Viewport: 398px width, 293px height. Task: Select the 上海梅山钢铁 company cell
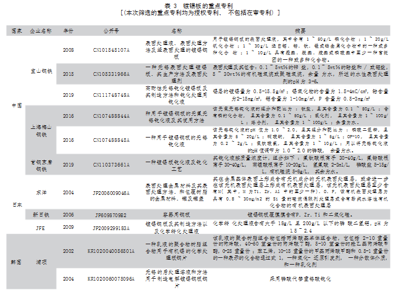[x=41, y=131]
